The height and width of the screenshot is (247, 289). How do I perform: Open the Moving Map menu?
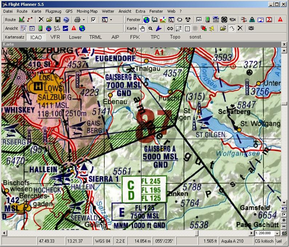[x=87, y=11]
